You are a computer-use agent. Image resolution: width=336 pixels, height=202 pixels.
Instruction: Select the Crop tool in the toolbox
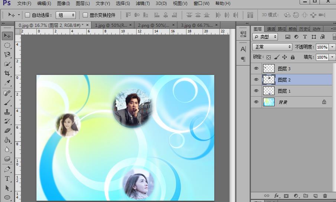coord(7,73)
